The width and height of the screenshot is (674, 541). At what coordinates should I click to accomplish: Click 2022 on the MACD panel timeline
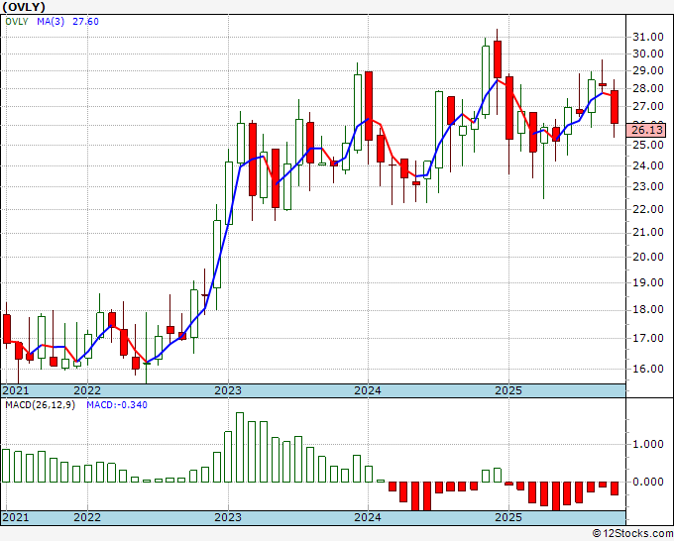(87, 517)
